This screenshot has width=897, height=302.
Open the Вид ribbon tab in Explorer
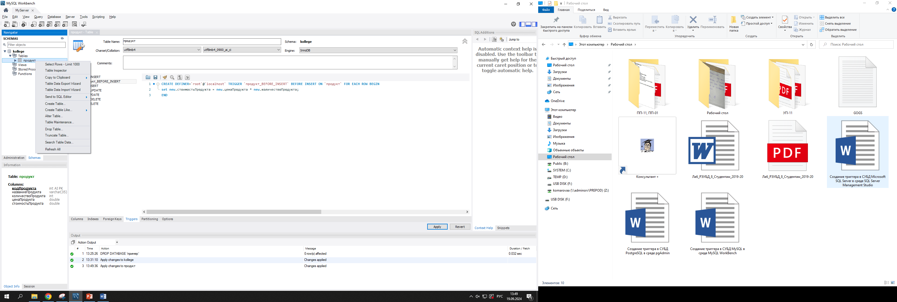click(x=606, y=10)
